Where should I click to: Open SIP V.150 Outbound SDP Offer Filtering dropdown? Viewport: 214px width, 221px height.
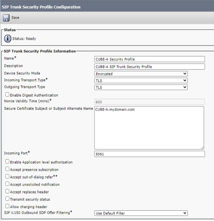(x=141, y=213)
